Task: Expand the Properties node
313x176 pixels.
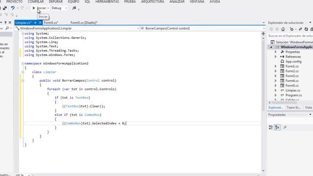Action: (275, 52)
